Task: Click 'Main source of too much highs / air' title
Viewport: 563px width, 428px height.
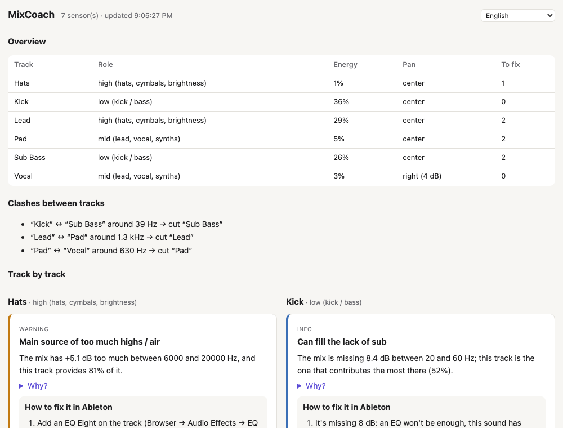Action: [x=90, y=342]
